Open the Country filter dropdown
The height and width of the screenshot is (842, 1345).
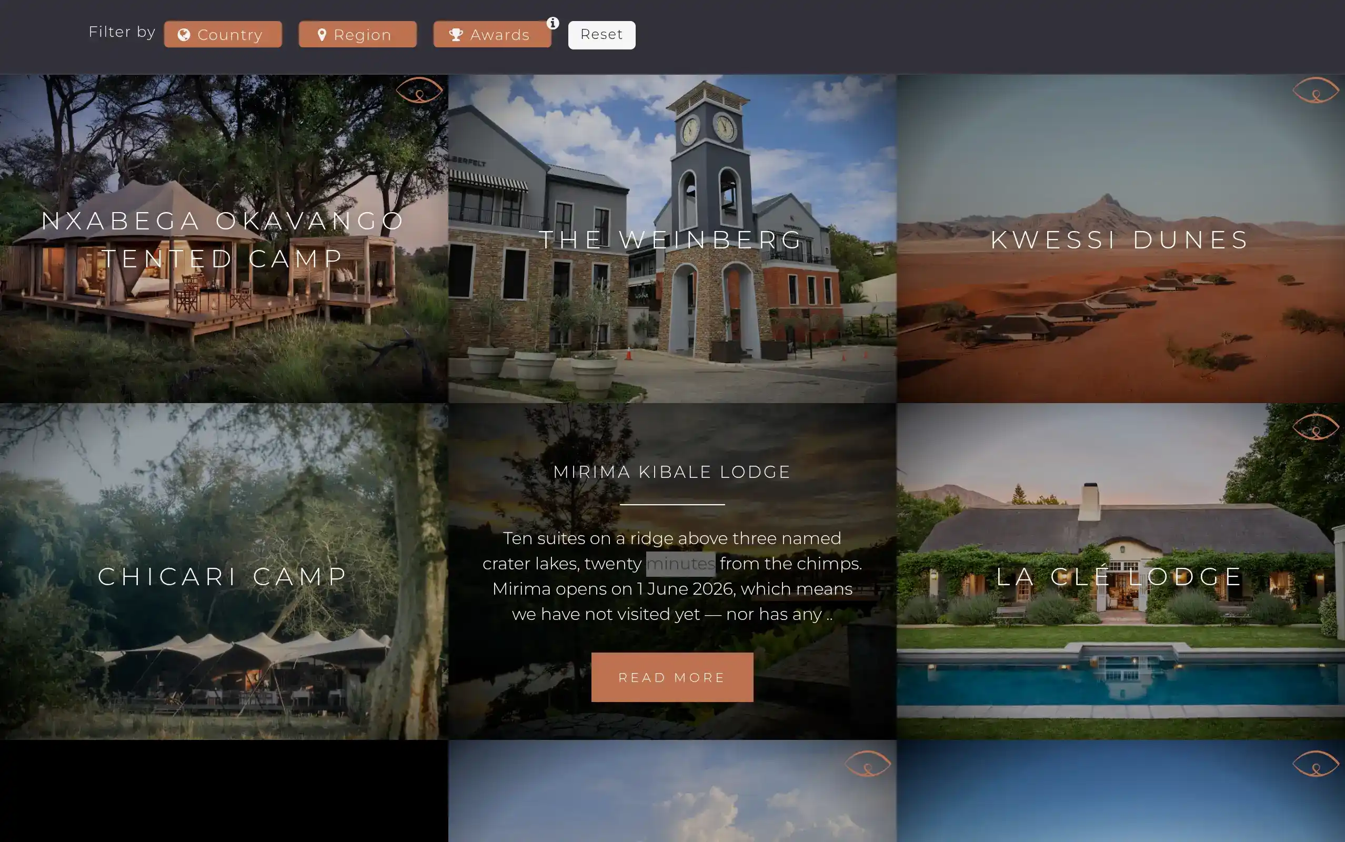coord(223,35)
